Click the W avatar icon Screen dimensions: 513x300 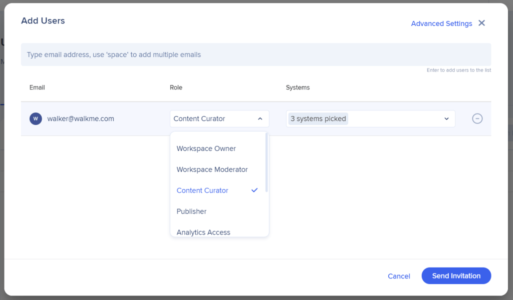[36, 118]
